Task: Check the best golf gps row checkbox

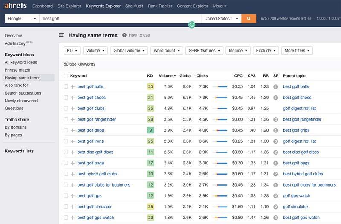Action: coord(66,195)
